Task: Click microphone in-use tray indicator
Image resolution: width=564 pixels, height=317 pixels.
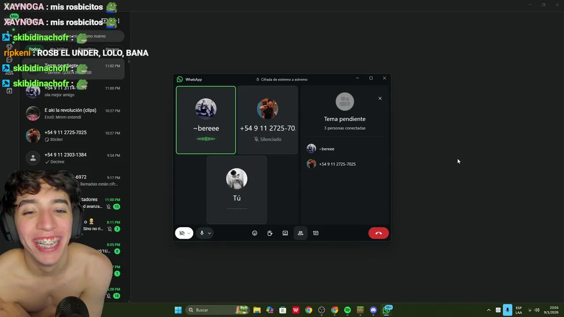Action: tap(508, 310)
